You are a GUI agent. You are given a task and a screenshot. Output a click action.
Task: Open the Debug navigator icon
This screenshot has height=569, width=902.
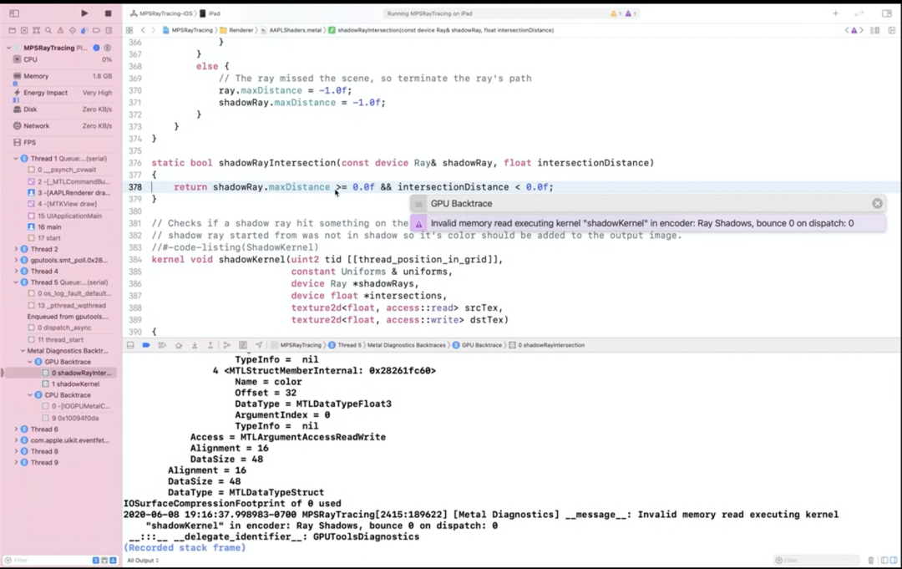click(84, 30)
